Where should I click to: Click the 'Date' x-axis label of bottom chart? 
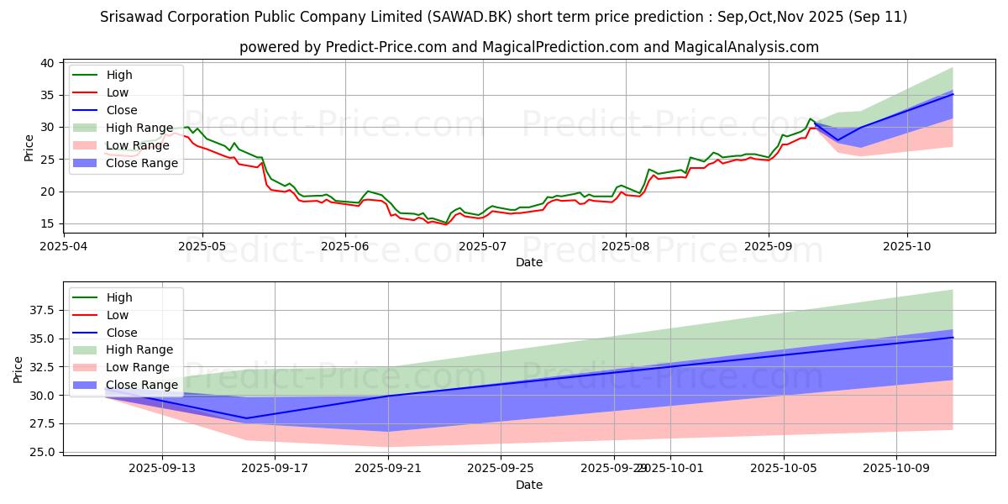(529, 485)
